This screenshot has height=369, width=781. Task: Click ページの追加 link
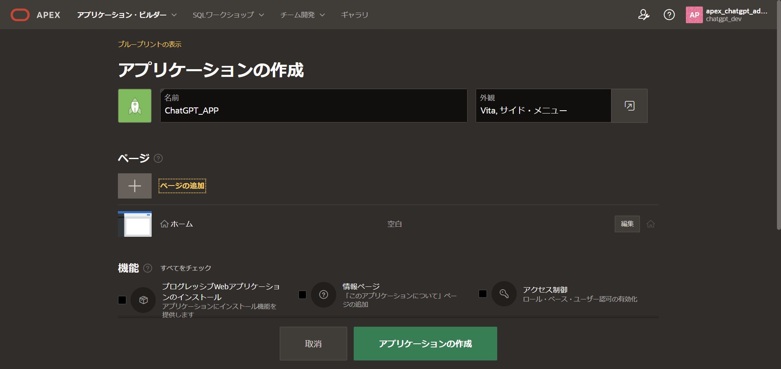(182, 186)
